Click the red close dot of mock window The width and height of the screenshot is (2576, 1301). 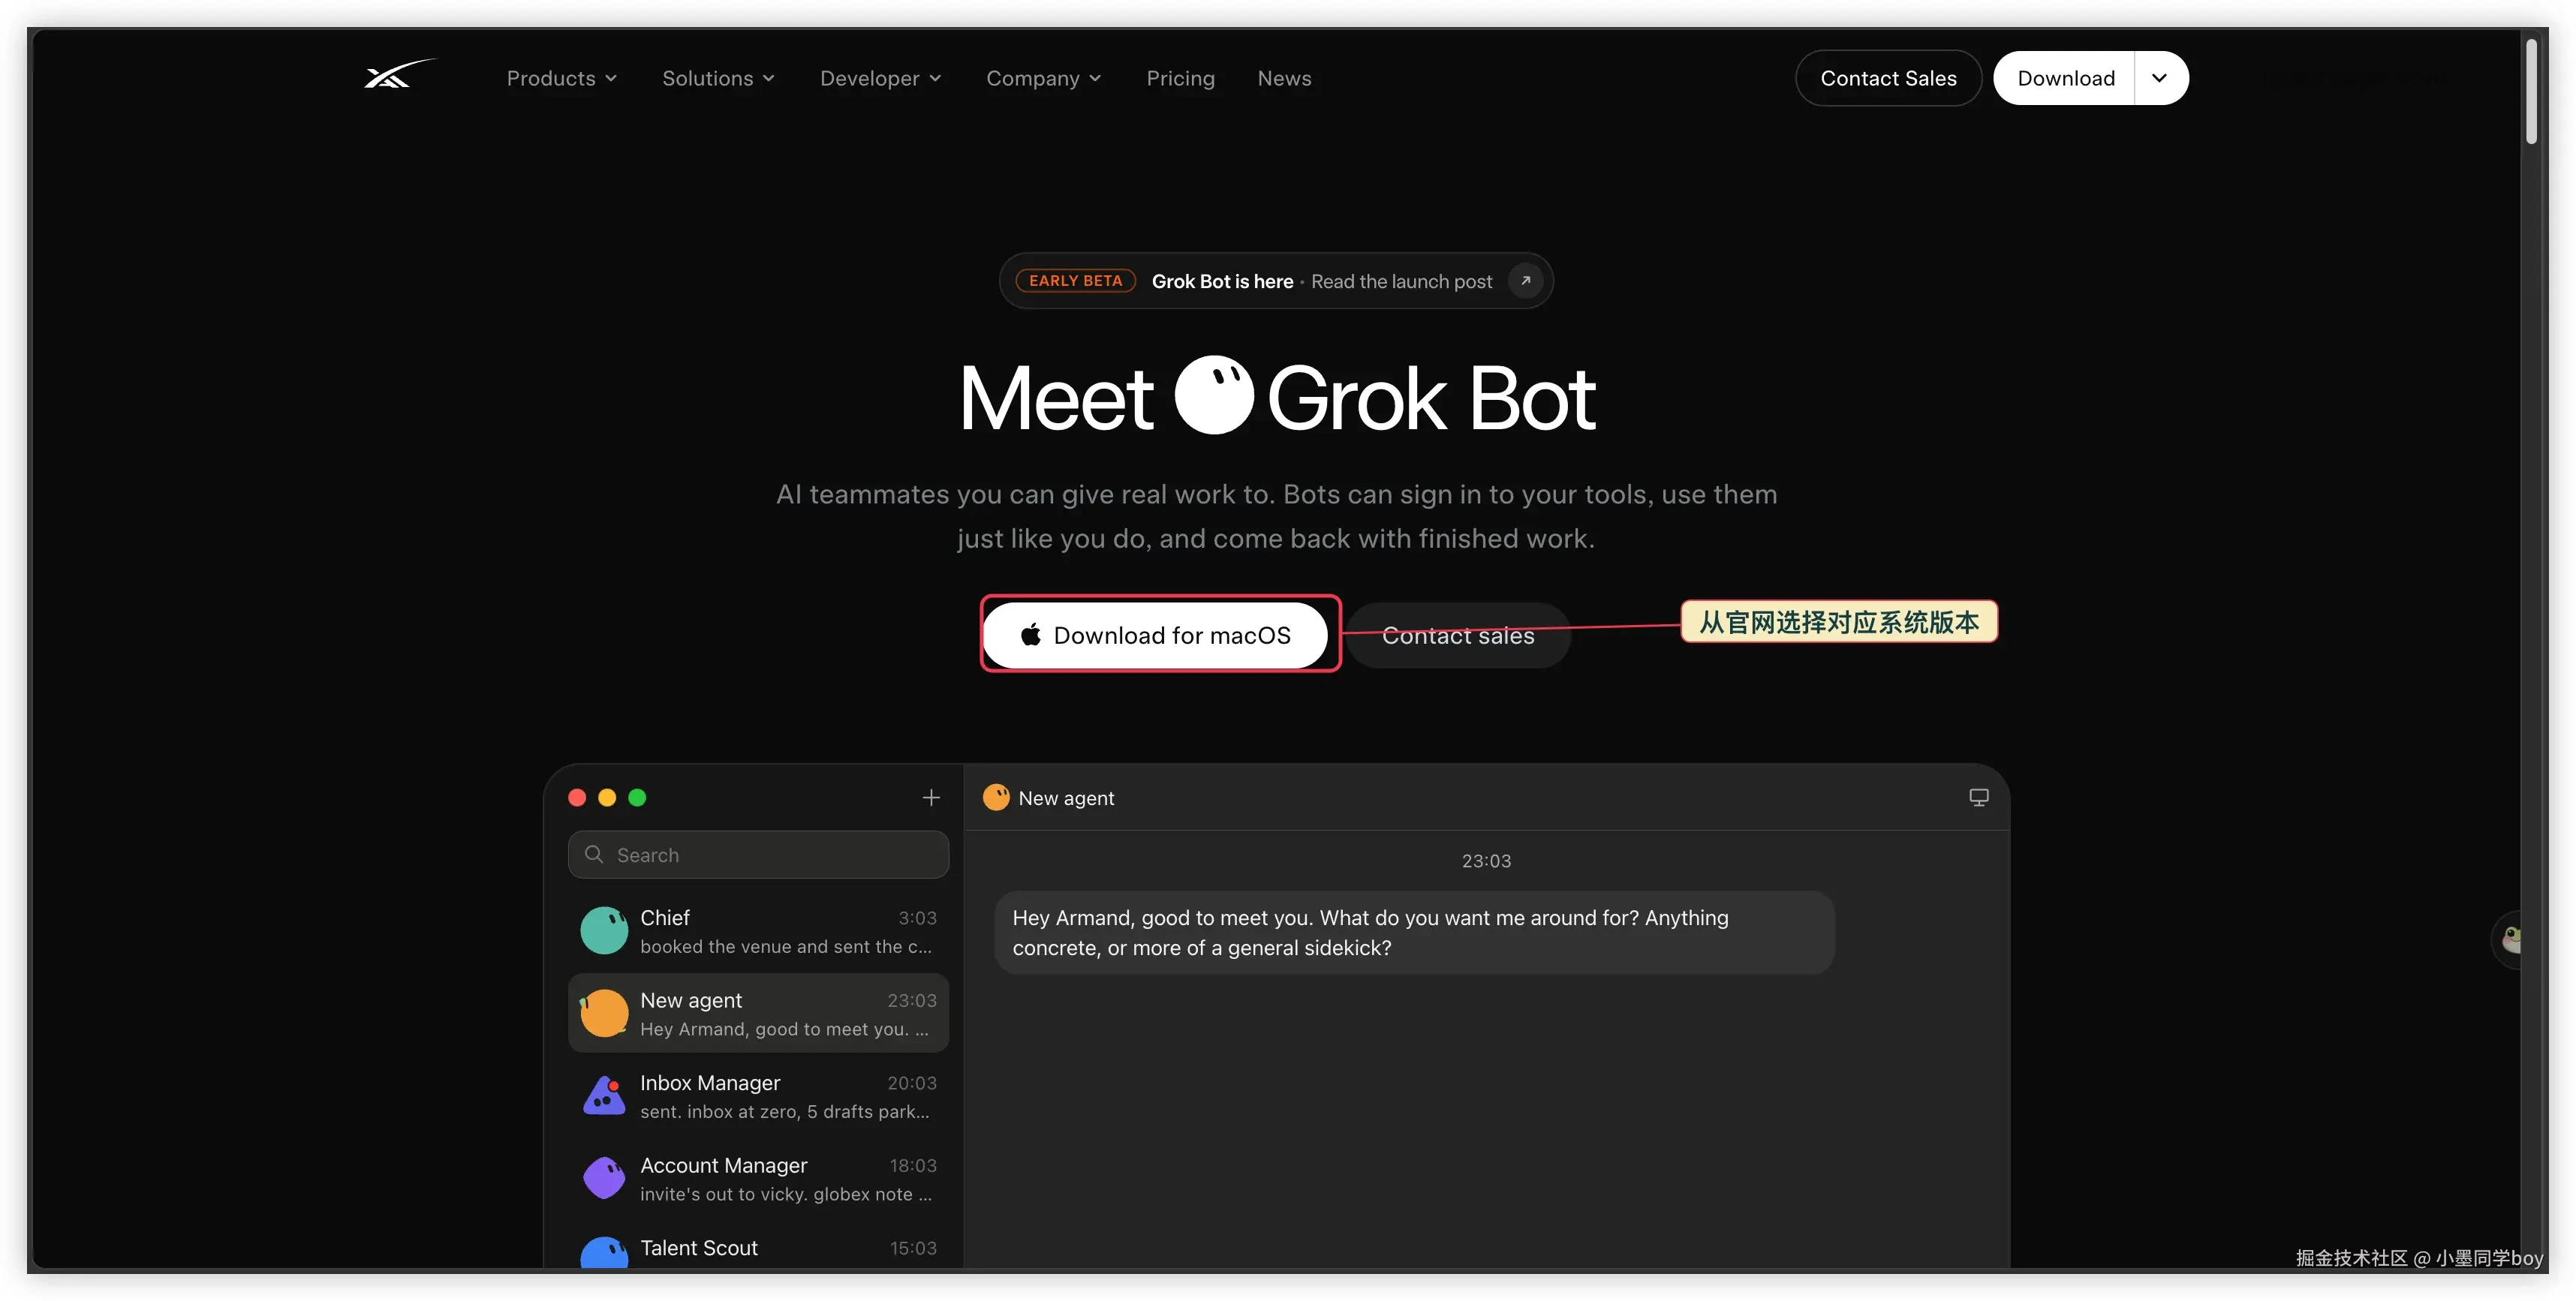(x=577, y=798)
